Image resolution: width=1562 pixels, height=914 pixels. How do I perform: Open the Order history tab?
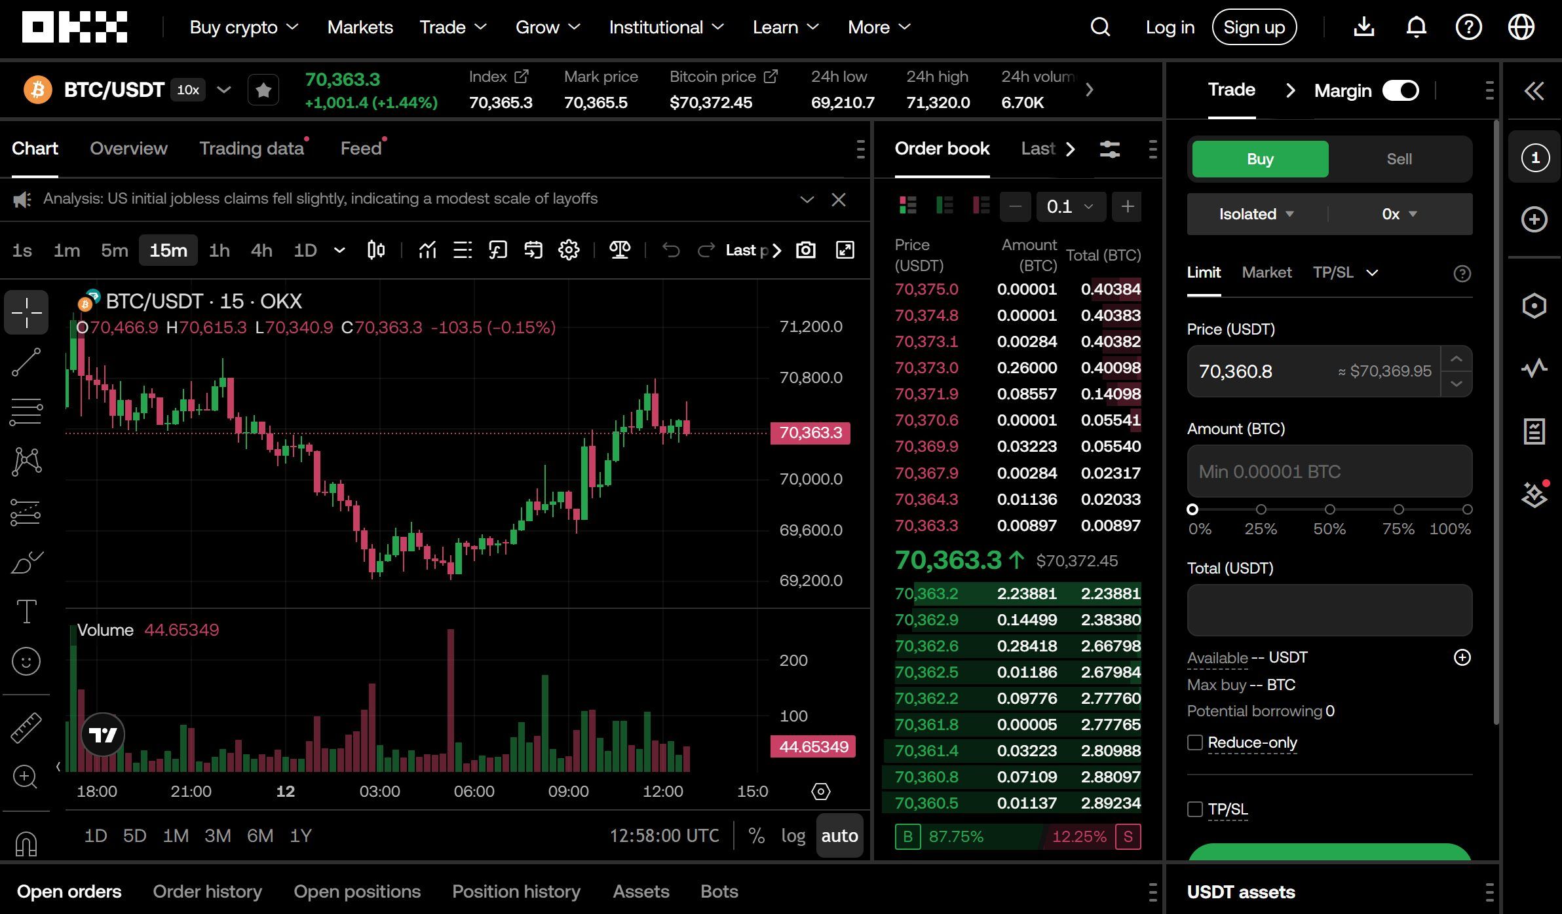[207, 892]
